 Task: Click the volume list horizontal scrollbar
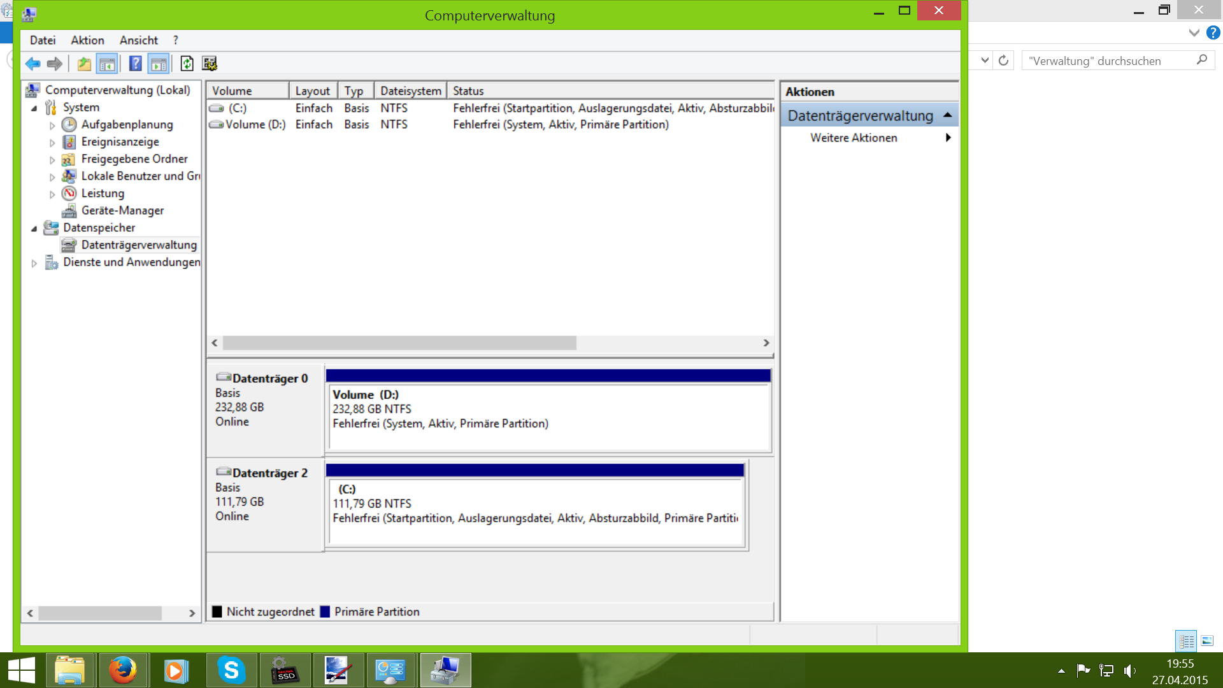pos(399,343)
